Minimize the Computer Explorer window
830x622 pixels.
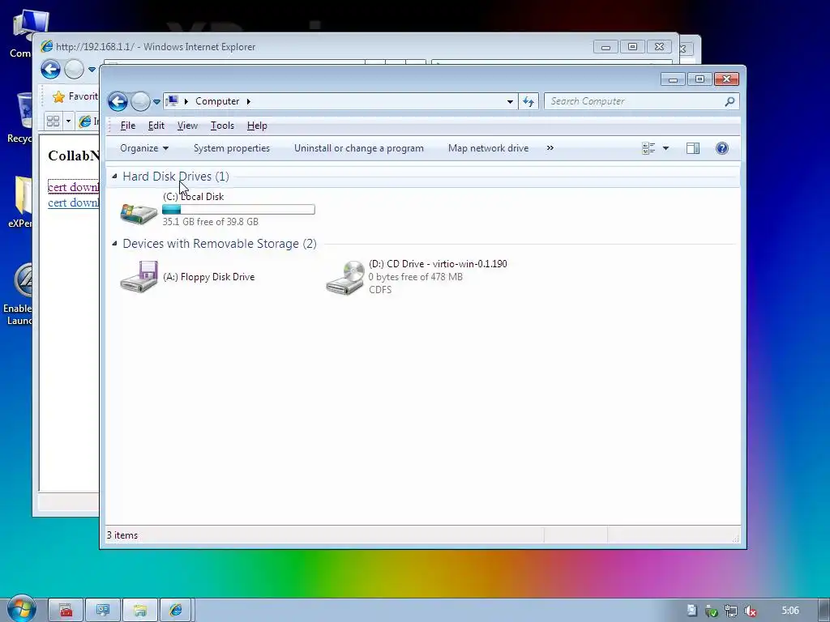(x=673, y=79)
